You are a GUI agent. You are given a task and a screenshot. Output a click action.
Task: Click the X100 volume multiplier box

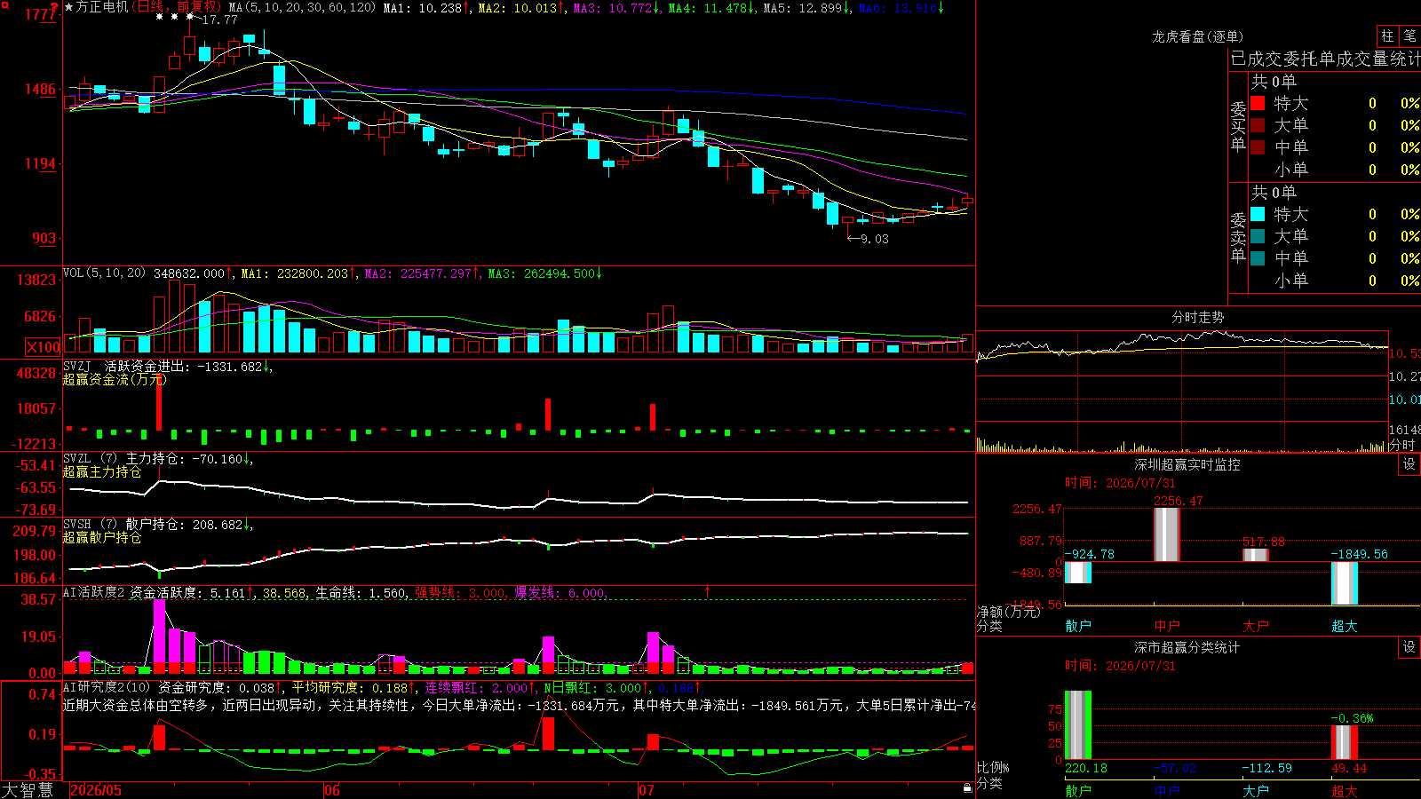coord(44,347)
